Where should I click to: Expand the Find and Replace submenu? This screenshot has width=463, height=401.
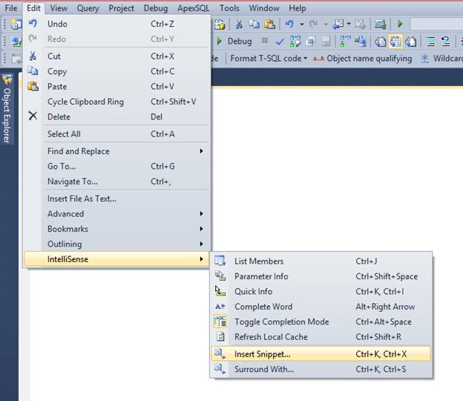(117, 151)
